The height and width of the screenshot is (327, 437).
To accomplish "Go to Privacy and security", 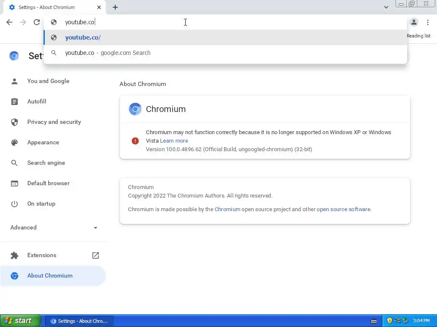I will click(54, 122).
